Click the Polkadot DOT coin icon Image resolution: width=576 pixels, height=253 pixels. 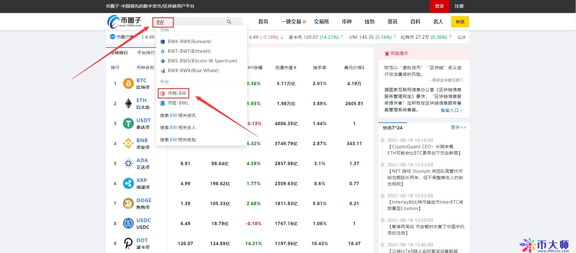(128, 243)
